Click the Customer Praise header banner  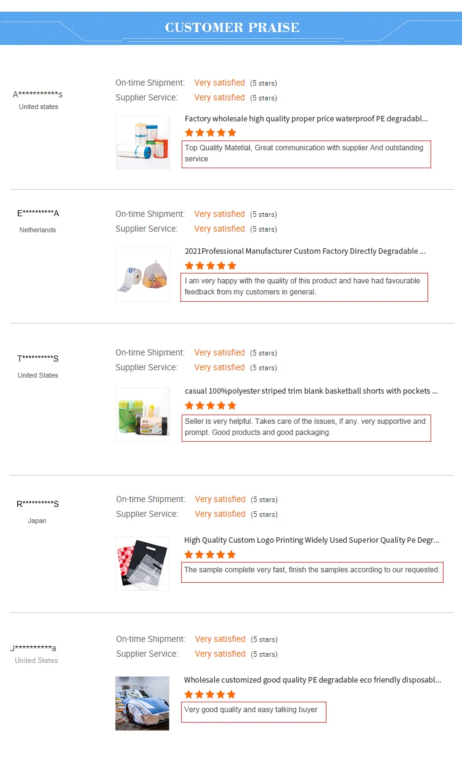(x=232, y=28)
